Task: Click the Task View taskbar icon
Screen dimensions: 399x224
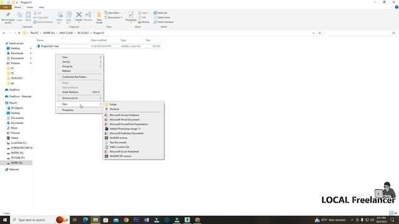Action: pos(75,220)
